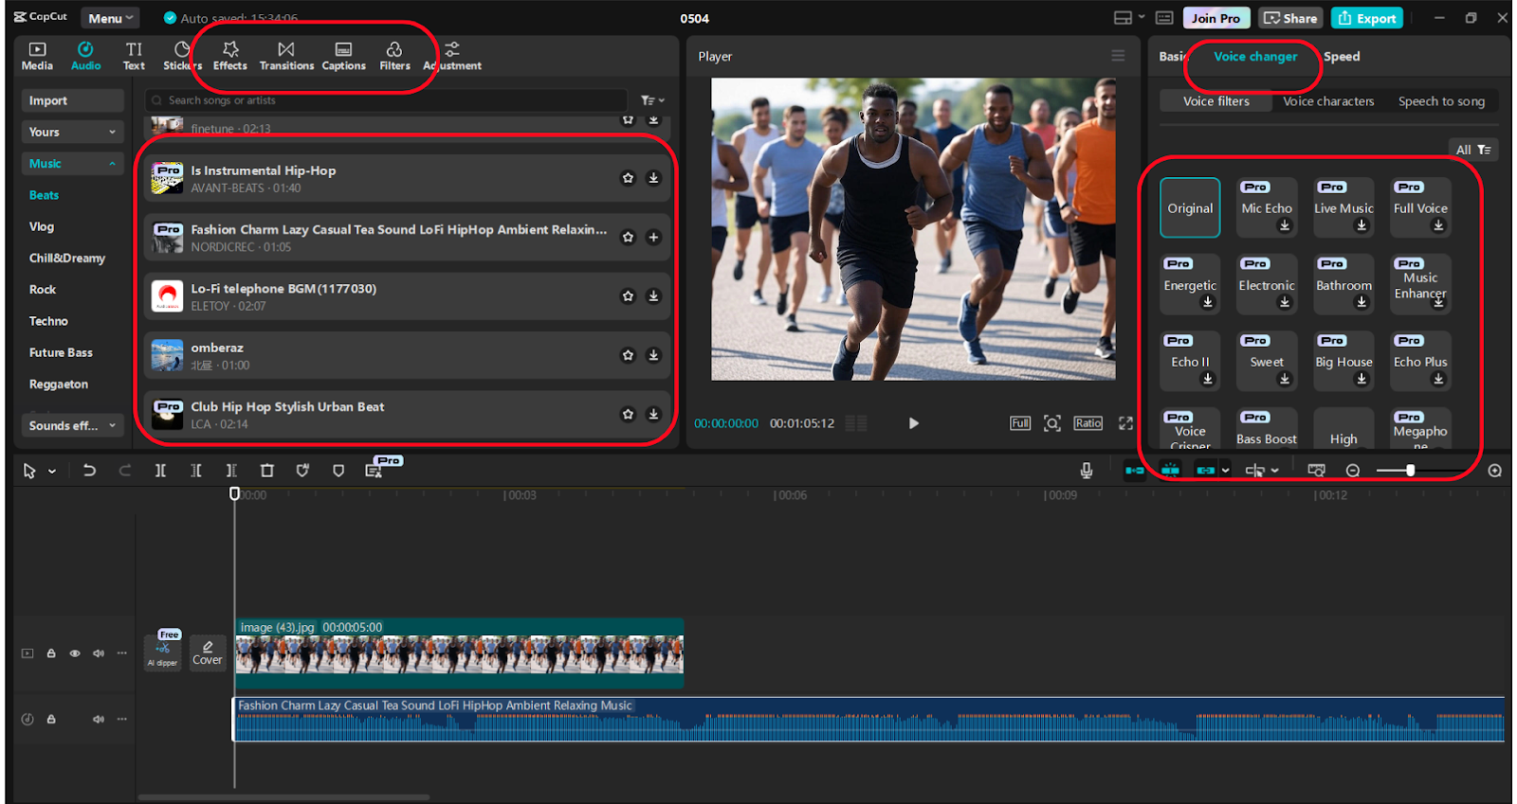Screen dimensions: 1517x804
Task: Start voiceover recording with microphone icon
Action: click(x=1087, y=471)
